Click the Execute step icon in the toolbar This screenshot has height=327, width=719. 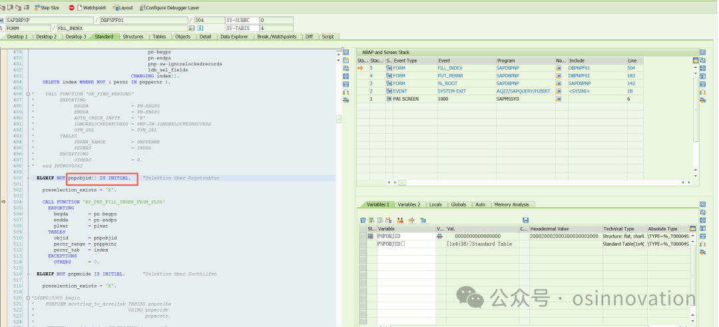pyautogui.click(x=10, y=7)
